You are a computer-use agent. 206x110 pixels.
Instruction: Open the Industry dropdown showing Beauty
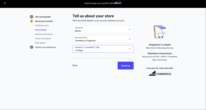pos(103,29)
